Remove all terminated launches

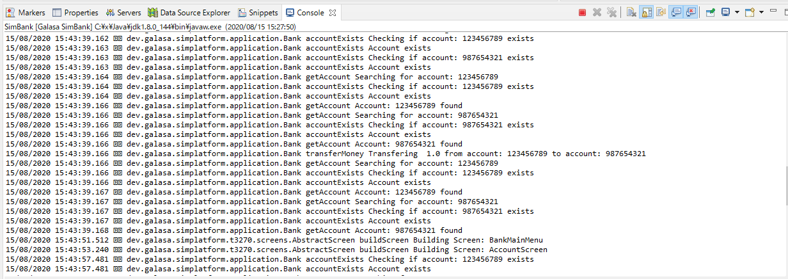pos(611,12)
